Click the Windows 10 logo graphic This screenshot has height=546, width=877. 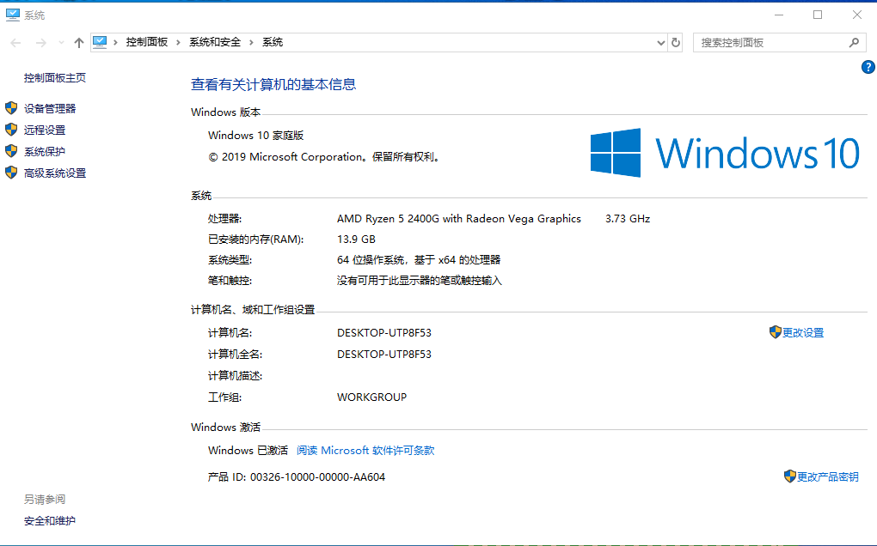coord(725,152)
